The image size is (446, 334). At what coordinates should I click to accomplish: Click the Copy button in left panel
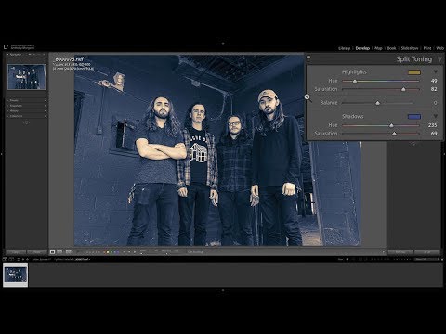(x=16, y=252)
